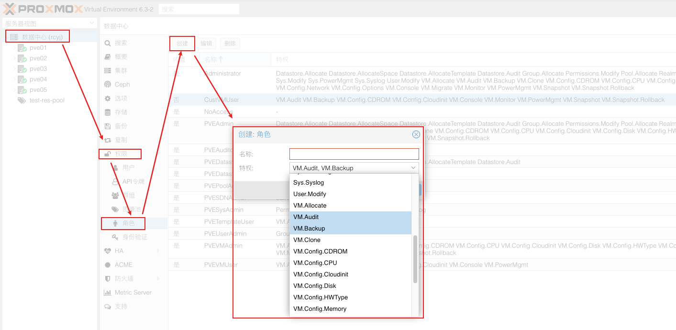The height and width of the screenshot is (330, 676).
Task: Select VM.Config.CPU privilege
Action: (351, 263)
